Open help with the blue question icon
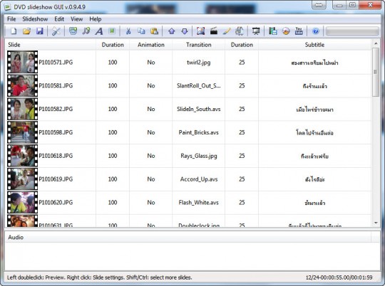The width and height of the screenshot is (385, 286). click(x=316, y=31)
